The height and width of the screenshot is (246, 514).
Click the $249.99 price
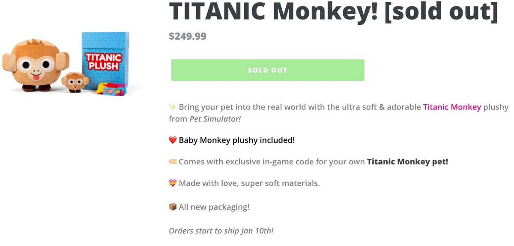pos(188,36)
